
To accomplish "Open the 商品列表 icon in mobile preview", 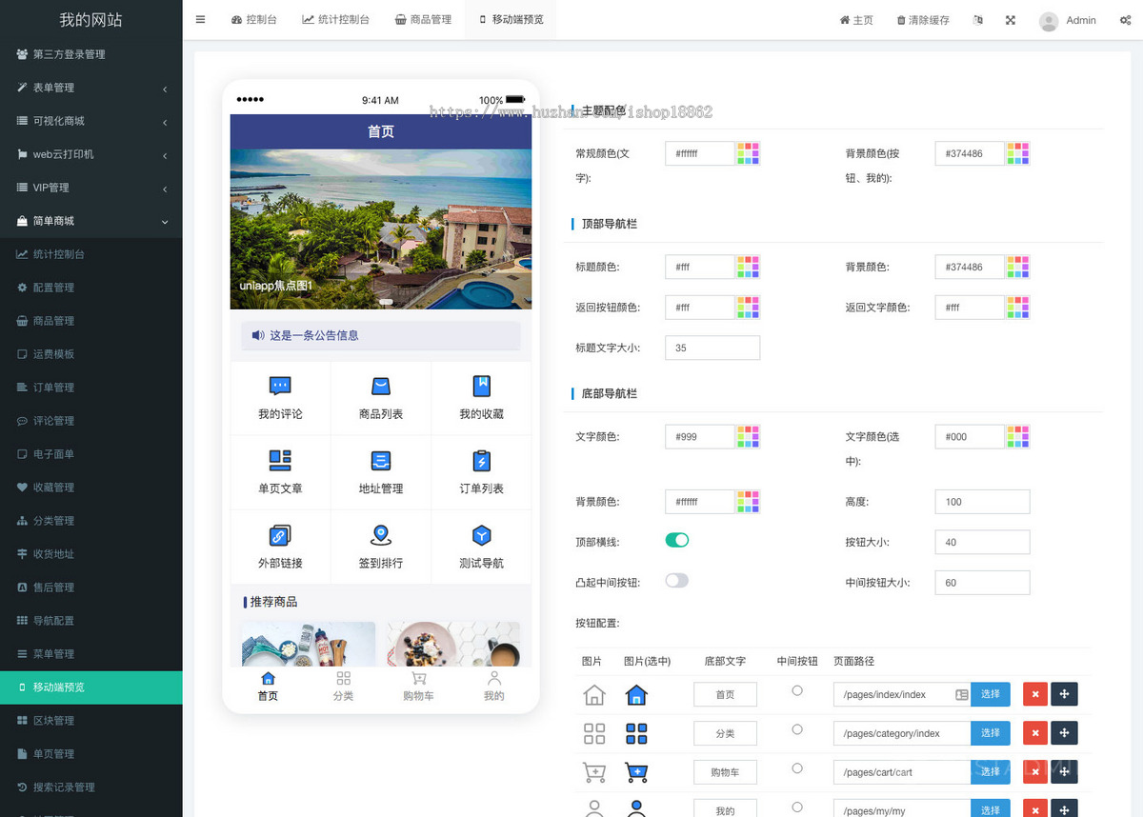I will click(380, 385).
